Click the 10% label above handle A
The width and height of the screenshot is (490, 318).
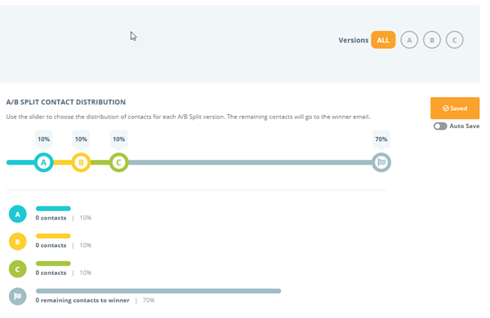point(44,139)
